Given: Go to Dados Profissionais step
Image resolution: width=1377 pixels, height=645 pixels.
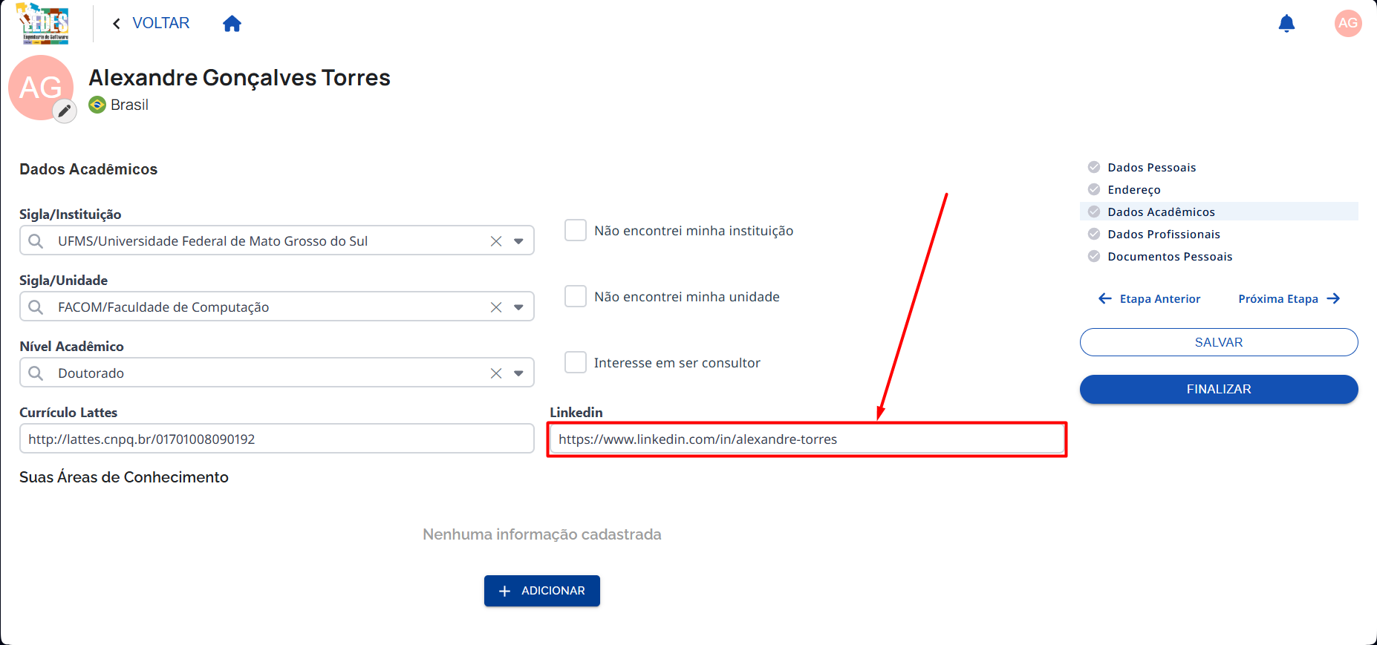Looking at the screenshot, I should pyautogui.click(x=1164, y=235).
